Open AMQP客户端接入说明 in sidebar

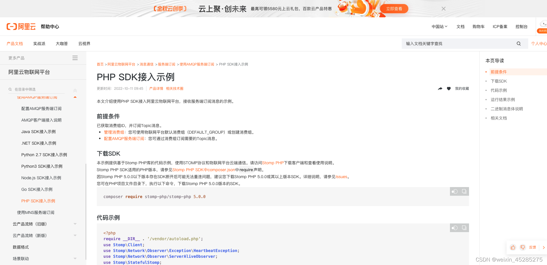[x=41, y=120]
